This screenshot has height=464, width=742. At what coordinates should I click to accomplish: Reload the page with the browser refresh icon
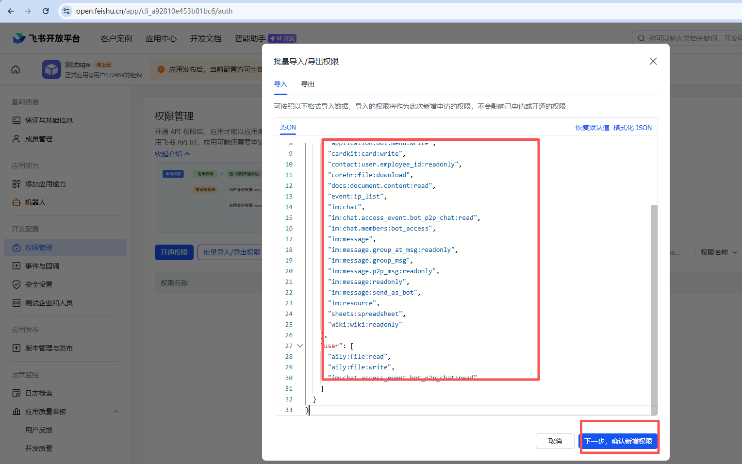[x=45, y=11]
